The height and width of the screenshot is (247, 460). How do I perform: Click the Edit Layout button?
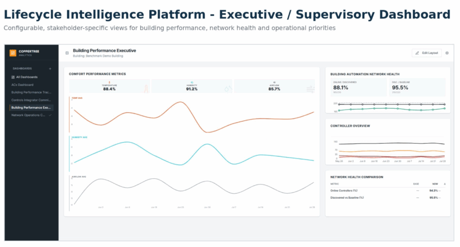[x=427, y=53]
